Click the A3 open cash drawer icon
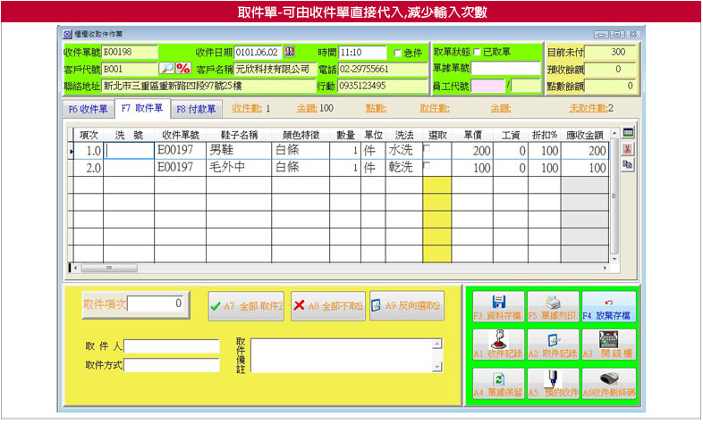The image size is (703, 424). pos(607,343)
